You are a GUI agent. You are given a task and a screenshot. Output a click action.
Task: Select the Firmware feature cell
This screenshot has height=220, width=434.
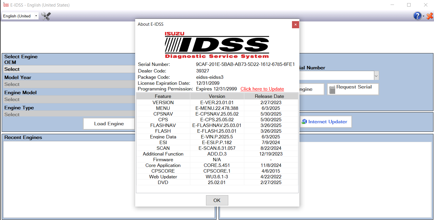[163, 160]
